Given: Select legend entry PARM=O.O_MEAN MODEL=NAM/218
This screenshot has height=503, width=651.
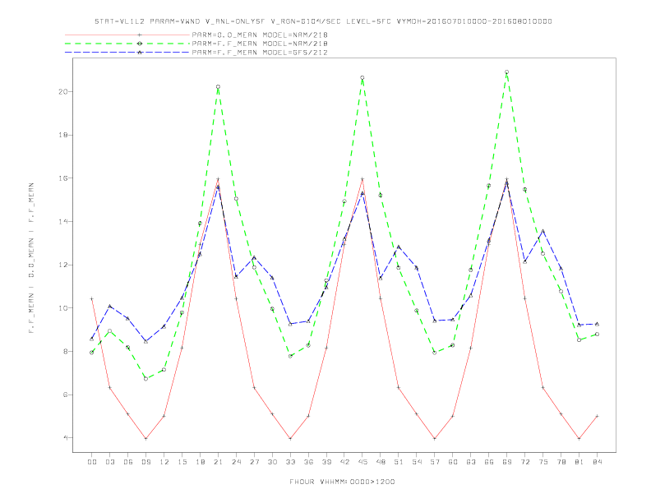Looking at the screenshot, I should [x=260, y=35].
